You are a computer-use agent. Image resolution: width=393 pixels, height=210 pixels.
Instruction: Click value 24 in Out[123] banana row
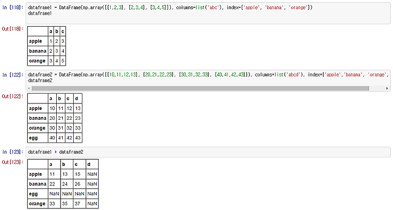[x=64, y=184]
